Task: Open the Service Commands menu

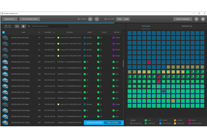Action: tap(183, 19)
